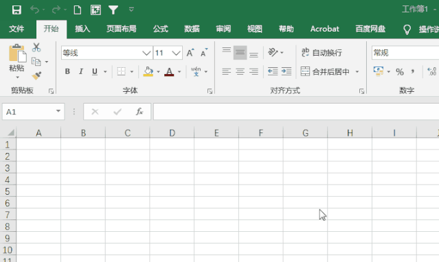Increase the font size

coord(190,53)
